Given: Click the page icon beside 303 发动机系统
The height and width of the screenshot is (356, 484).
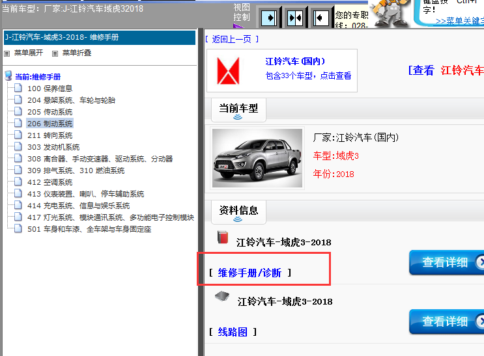Looking at the screenshot, I should click(18, 147).
